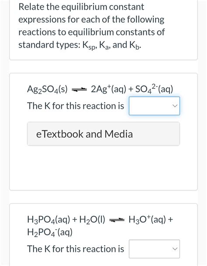Select the Ag2SO4(s) reactant text
Viewport: 207px width, 266px height.
[47, 89]
